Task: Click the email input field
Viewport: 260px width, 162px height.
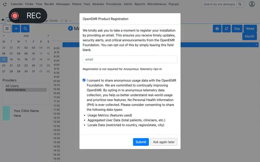Action: pos(130,59)
